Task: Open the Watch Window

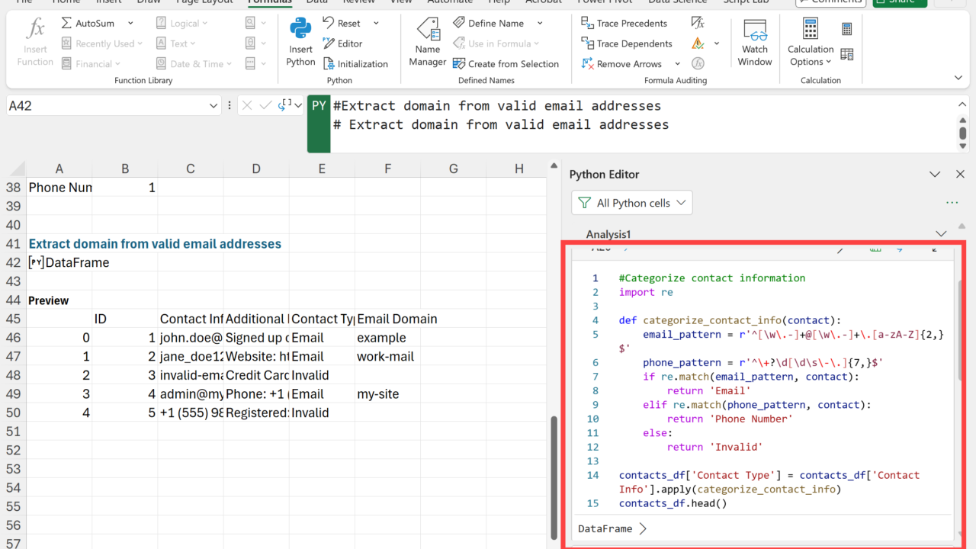Action: point(755,43)
